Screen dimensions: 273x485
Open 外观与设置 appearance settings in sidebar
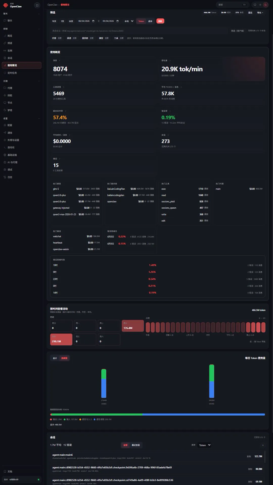pos(21,140)
